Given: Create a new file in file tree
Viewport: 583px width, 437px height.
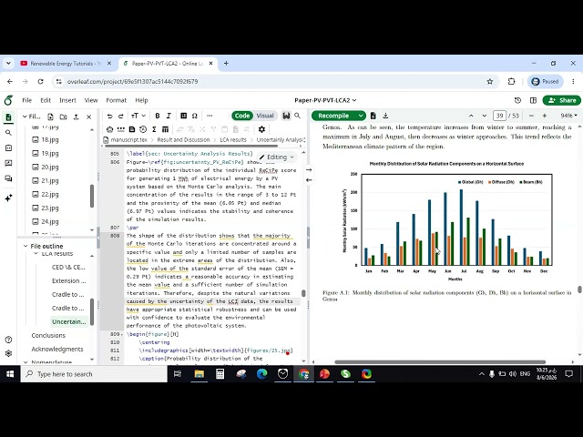Looking at the screenshot, I should tap(50, 117).
